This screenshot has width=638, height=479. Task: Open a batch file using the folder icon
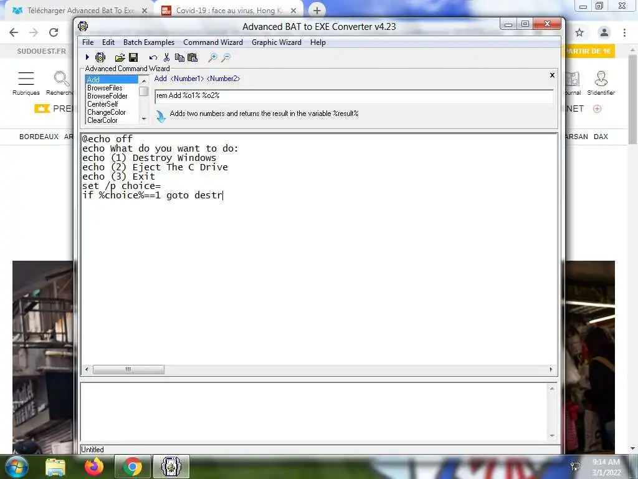coord(120,58)
